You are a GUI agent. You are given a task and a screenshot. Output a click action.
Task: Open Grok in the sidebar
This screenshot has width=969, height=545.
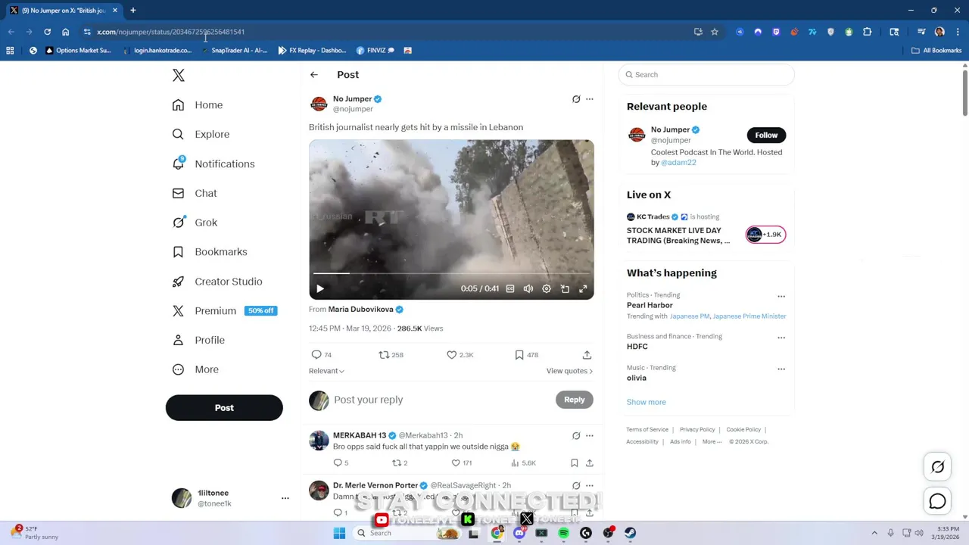(195, 223)
